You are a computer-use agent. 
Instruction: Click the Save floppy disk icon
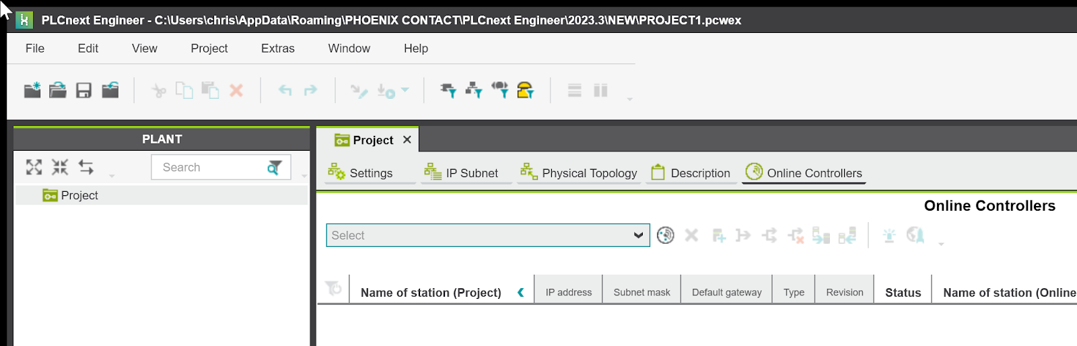(83, 90)
